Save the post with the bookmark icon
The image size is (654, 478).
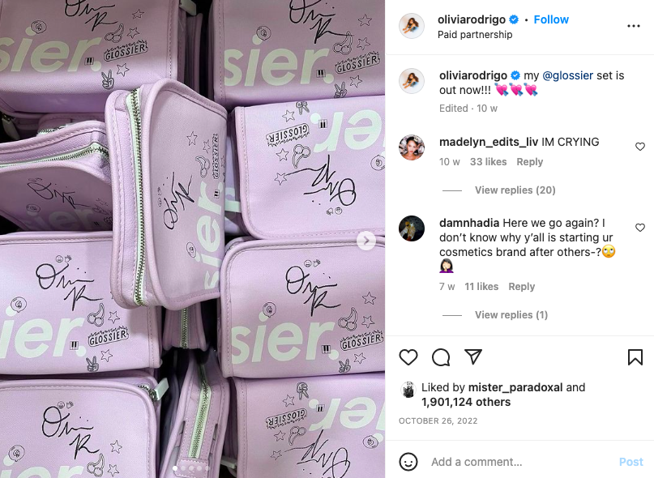click(635, 357)
